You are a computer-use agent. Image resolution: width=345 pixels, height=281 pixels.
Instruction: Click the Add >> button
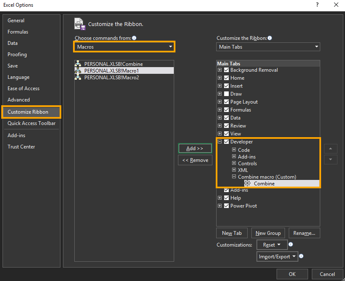click(x=195, y=148)
